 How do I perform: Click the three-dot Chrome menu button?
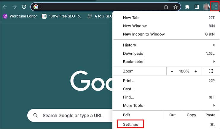[x=216, y=7]
